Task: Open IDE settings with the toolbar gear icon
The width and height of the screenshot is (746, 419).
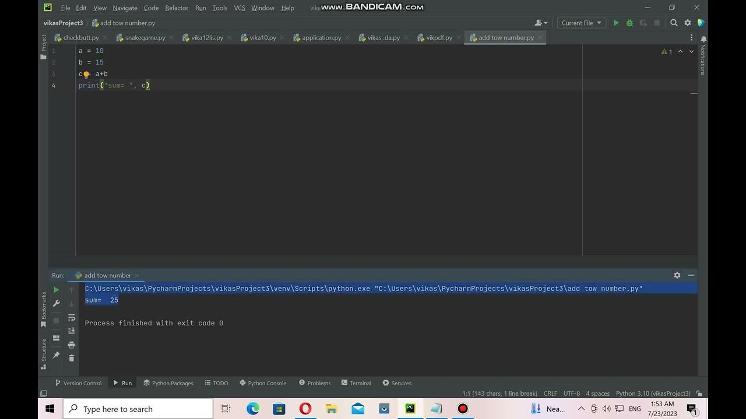Action: click(x=688, y=23)
